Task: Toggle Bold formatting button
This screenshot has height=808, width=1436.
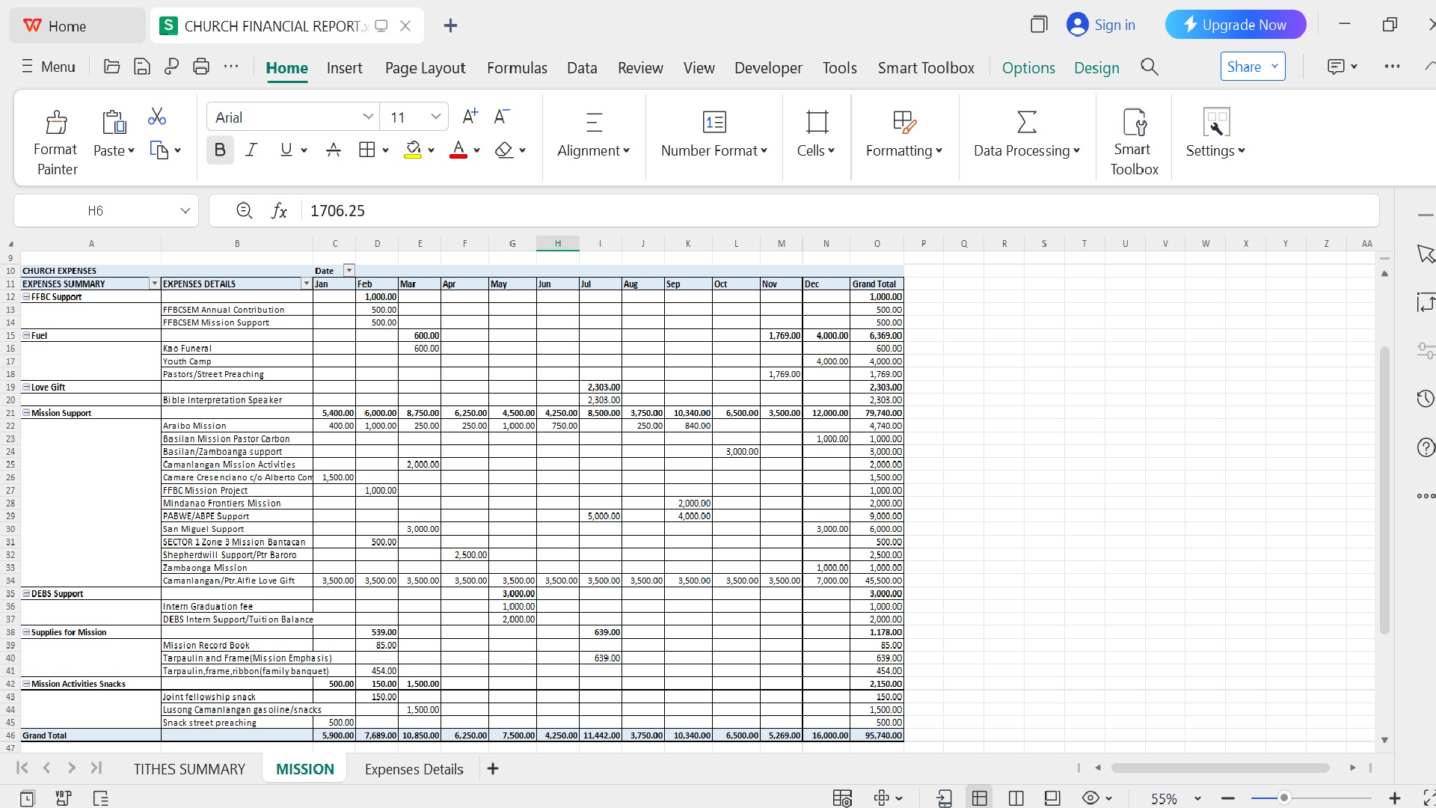Action: [x=220, y=150]
